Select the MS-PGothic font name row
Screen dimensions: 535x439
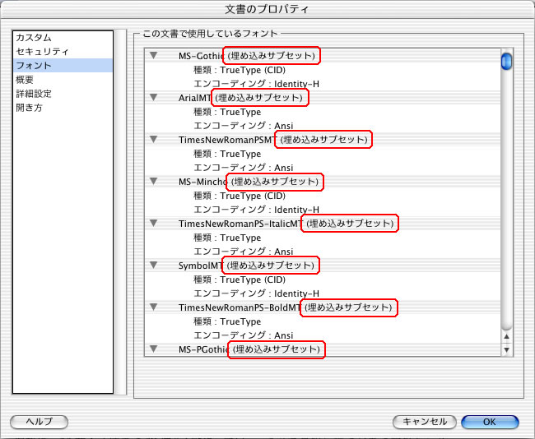click(x=323, y=349)
